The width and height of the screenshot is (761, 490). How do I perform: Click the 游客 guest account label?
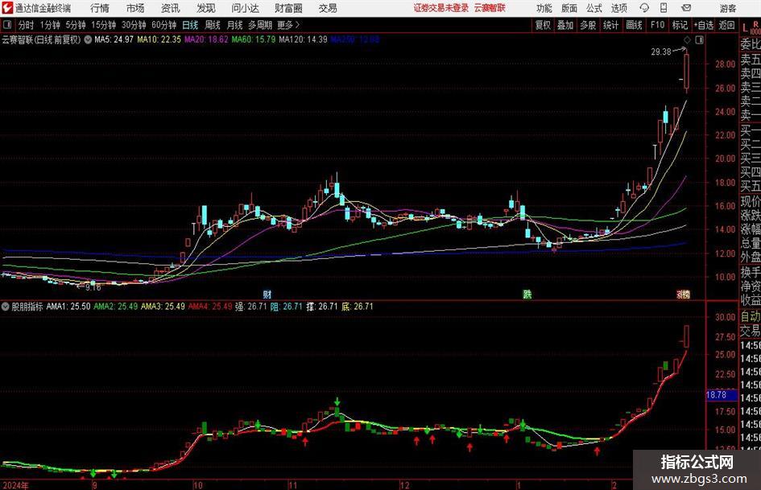[728, 8]
